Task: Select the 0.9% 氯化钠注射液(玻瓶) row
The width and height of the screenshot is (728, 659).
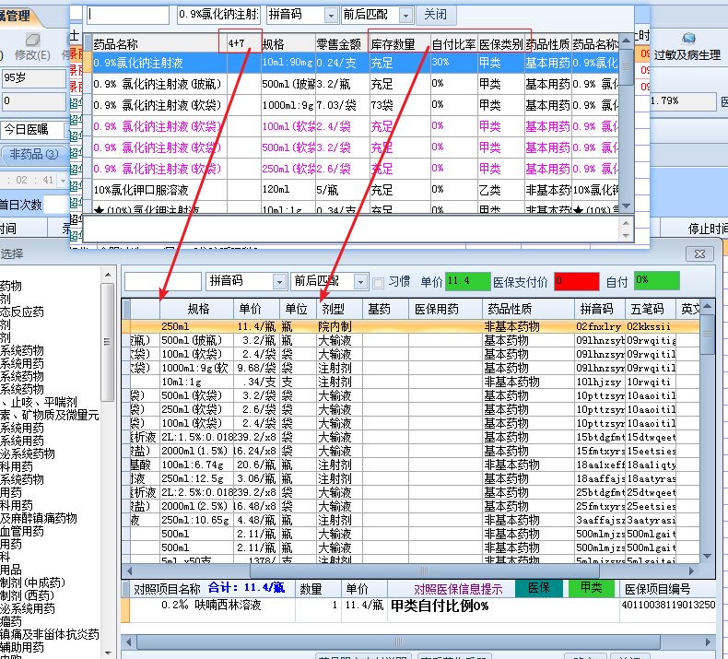Action: tap(355, 84)
